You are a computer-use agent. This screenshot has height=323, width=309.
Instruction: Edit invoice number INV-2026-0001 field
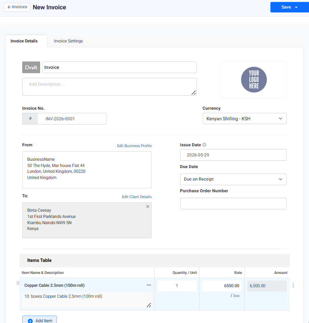pos(72,119)
